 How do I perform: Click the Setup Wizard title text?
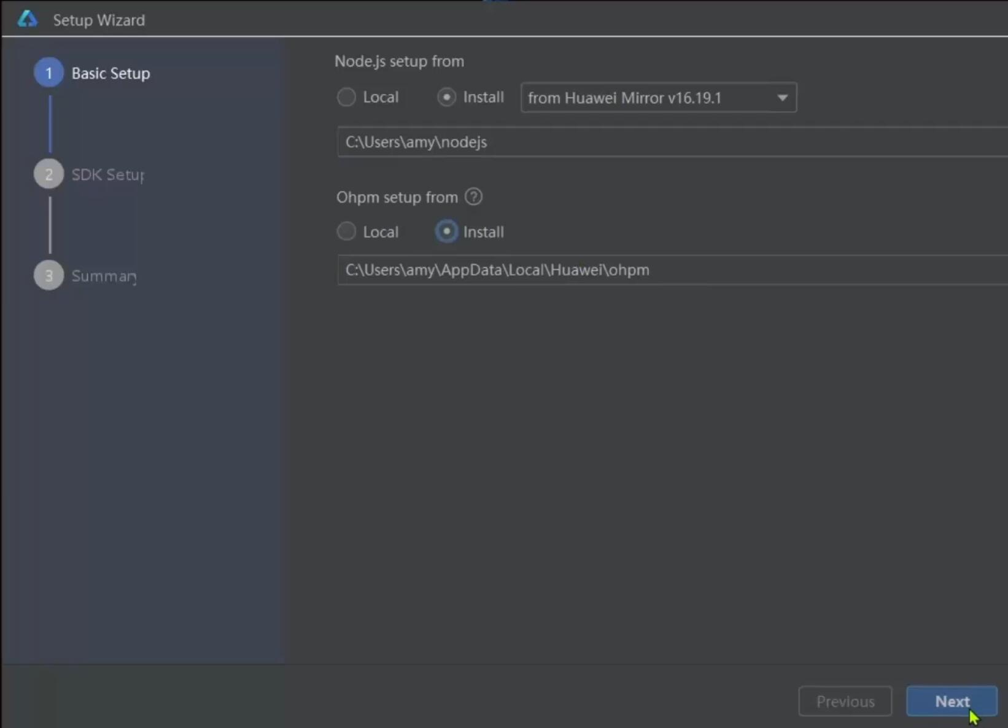[99, 20]
